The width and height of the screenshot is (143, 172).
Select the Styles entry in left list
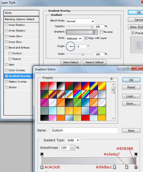21,13
